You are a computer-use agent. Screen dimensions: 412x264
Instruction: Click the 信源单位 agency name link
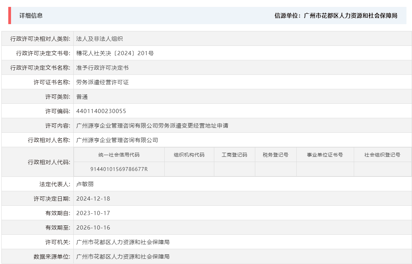pos(350,15)
